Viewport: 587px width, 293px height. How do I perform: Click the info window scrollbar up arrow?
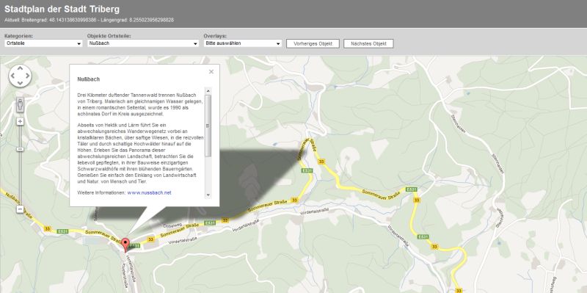208,90
